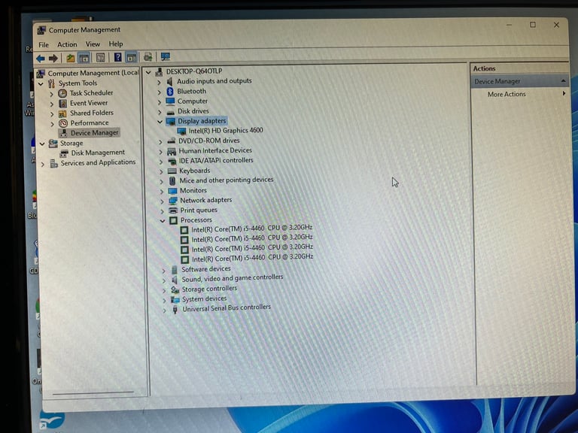This screenshot has height=433, width=578.
Task: Collapse the Processors category
Action: [163, 221]
